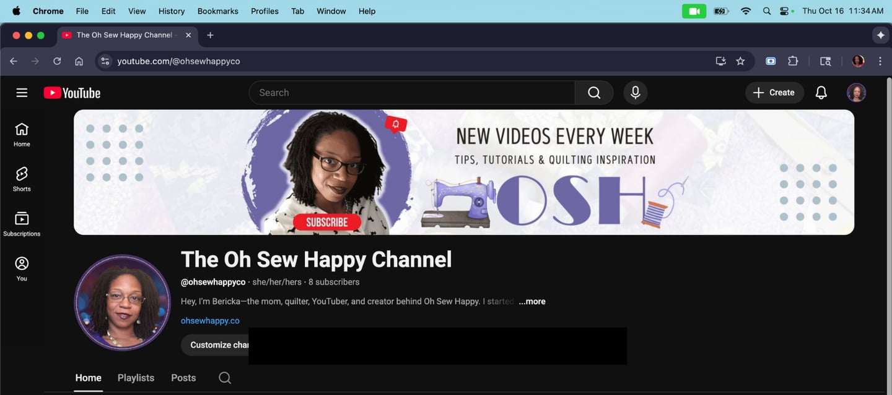Open YouTube notifications bell

coord(821,93)
